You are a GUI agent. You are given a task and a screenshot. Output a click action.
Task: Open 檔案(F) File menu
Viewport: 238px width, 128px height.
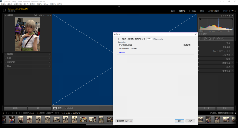click(3, 4)
